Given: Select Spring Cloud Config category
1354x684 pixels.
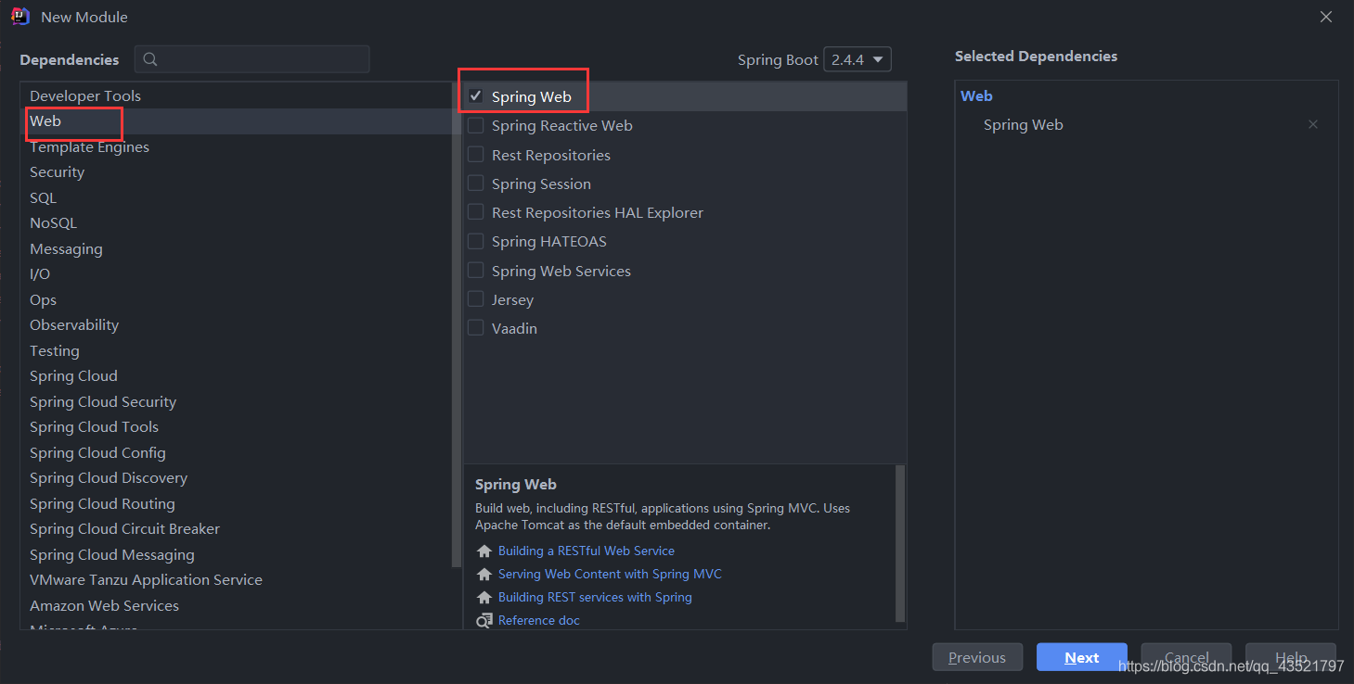Looking at the screenshot, I should (x=236, y=453).
